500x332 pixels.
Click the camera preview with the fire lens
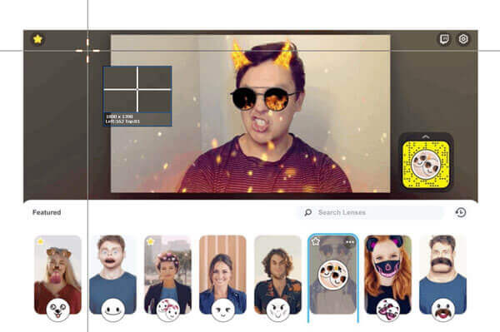point(250,114)
